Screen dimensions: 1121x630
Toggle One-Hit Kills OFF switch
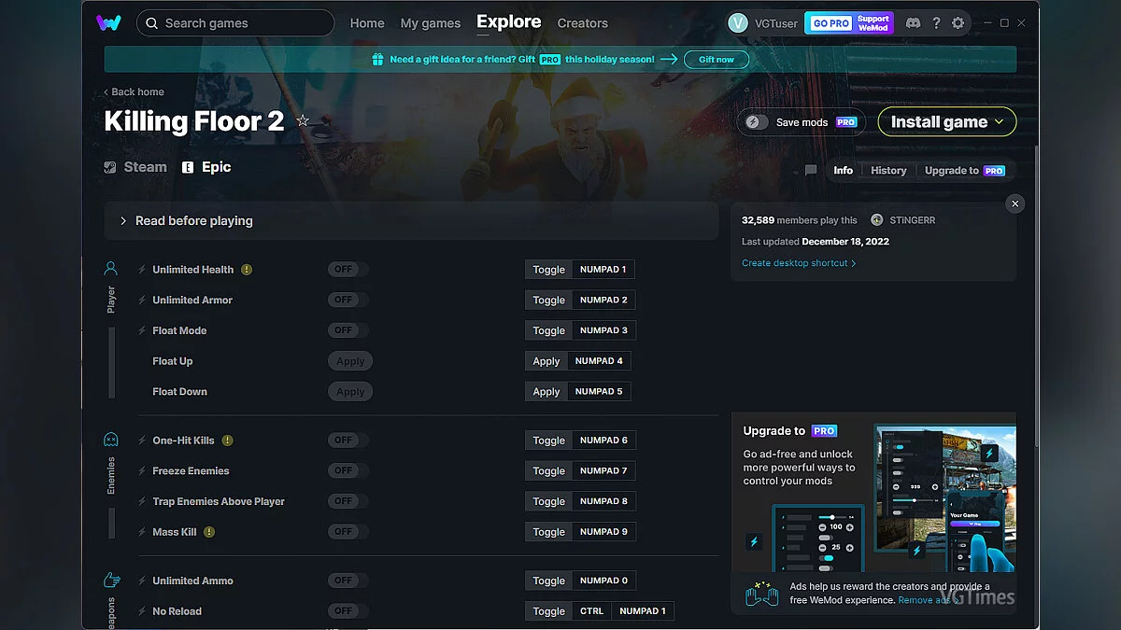[x=348, y=441]
